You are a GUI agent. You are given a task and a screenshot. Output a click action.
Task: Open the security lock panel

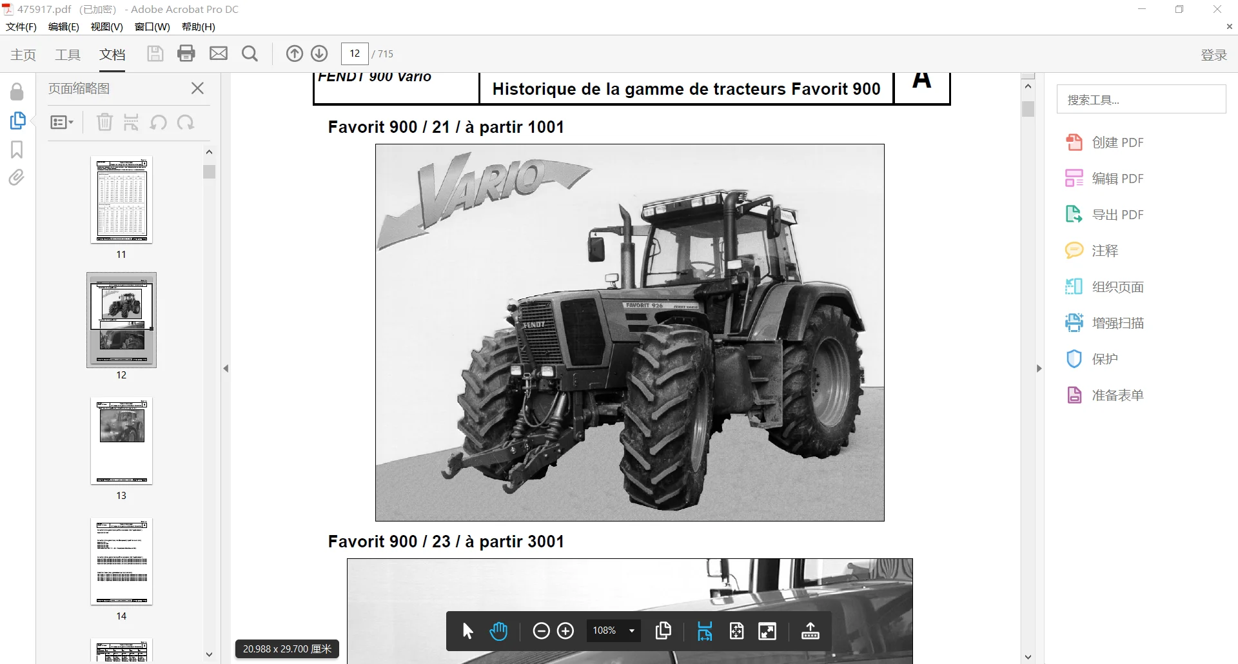point(17,92)
